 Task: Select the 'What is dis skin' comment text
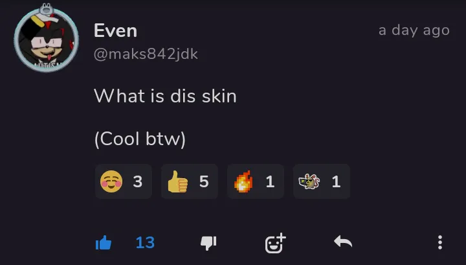coord(165,96)
